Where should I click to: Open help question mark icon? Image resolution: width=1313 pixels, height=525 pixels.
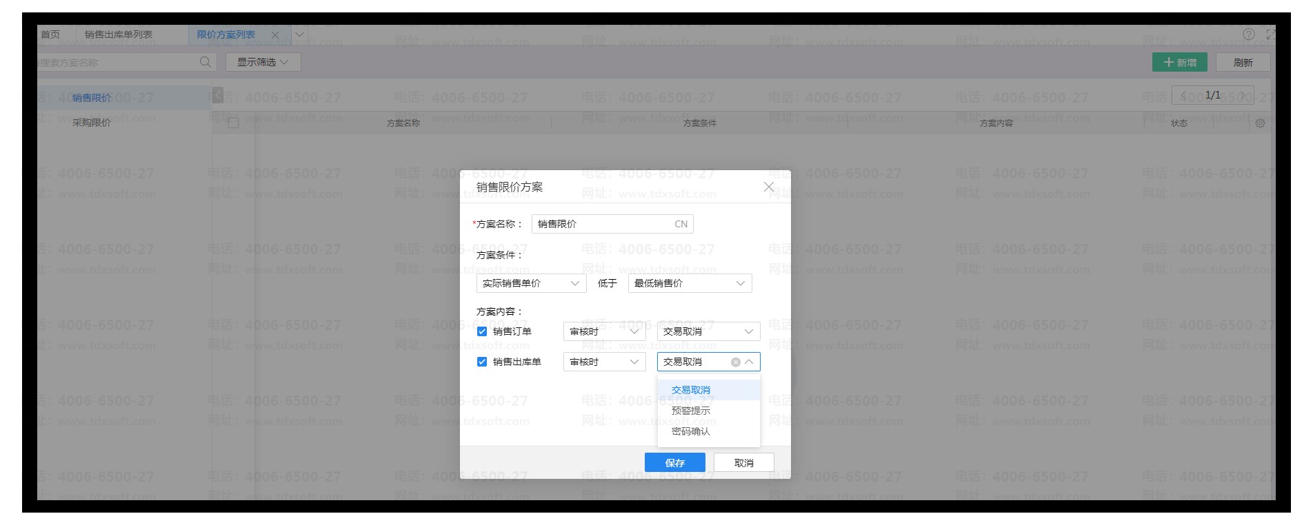click(1249, 34)
